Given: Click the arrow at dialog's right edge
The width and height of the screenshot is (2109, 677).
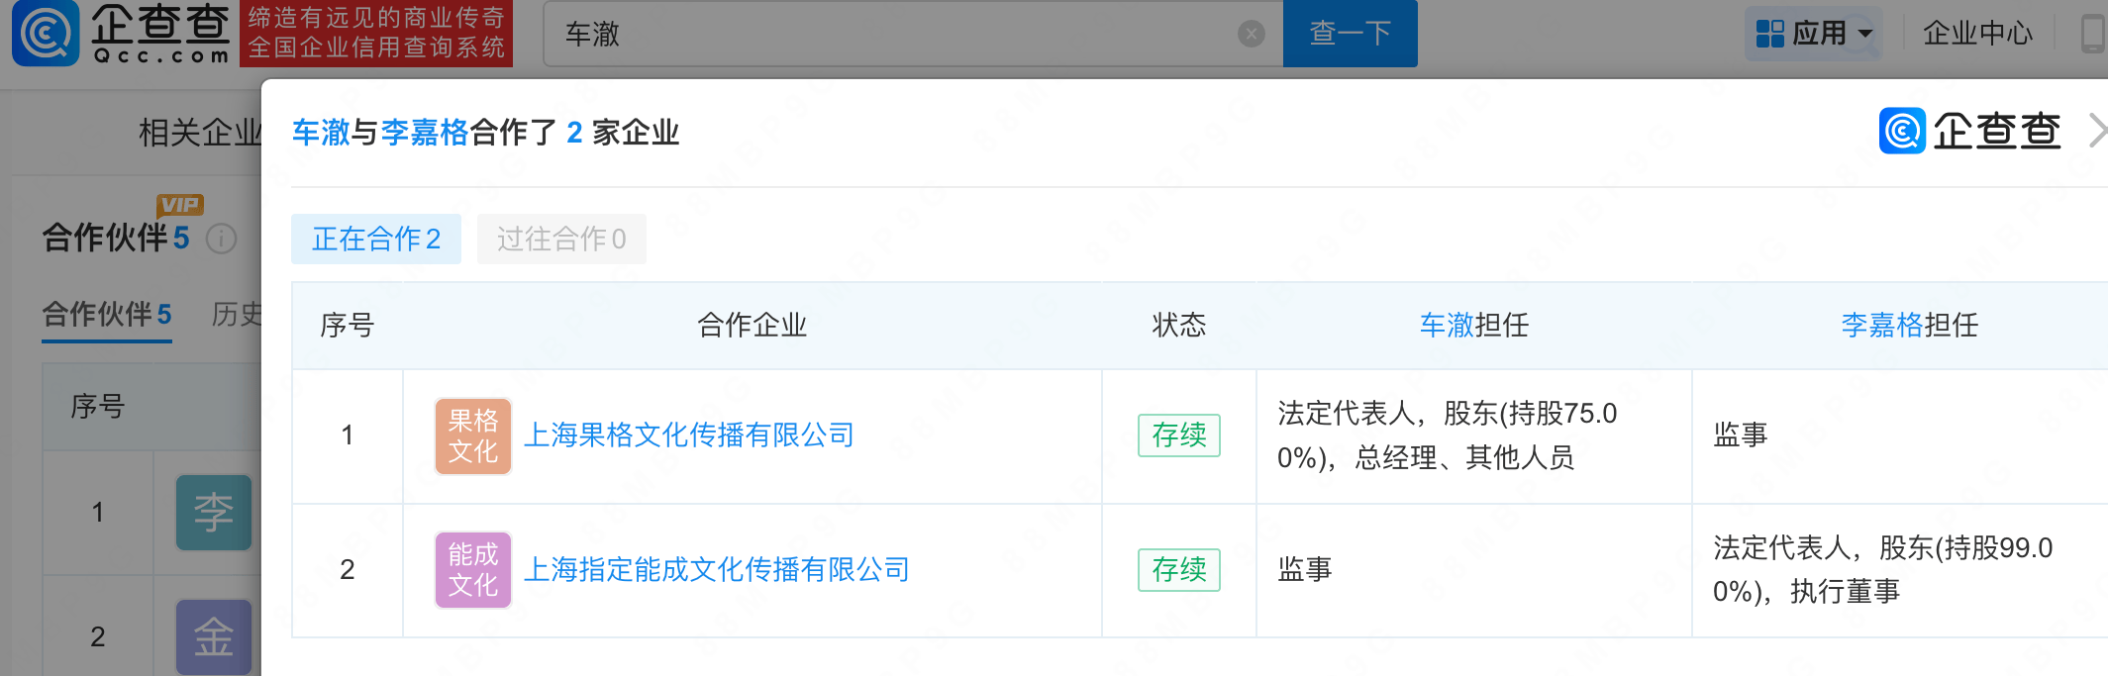Looking at the screenshot, I should point(2098,131).
